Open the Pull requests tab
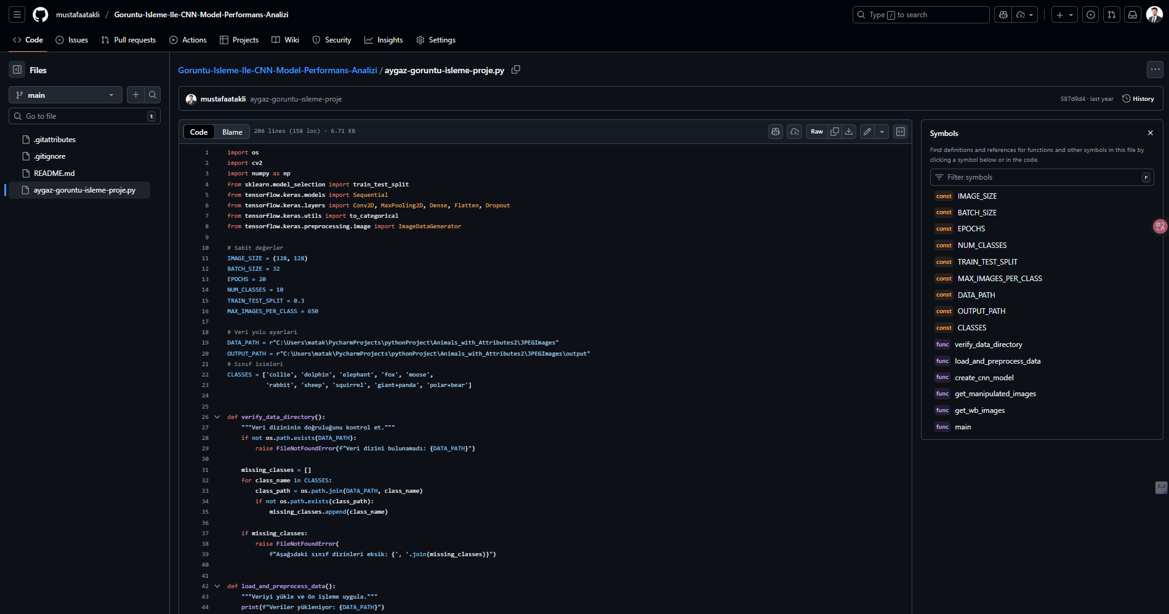 point(129,40)
